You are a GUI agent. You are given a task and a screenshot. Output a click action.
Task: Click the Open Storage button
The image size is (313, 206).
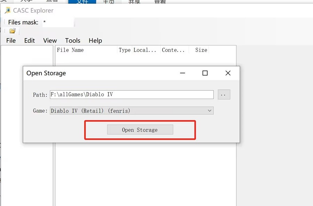(x=140, y=130)
